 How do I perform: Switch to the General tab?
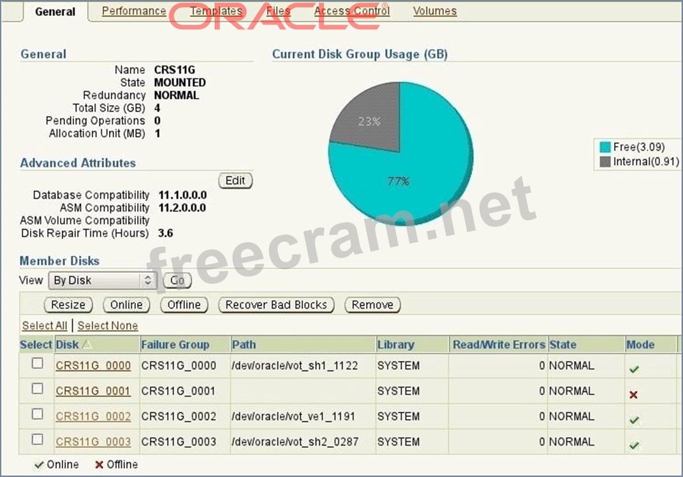(55, 11)
